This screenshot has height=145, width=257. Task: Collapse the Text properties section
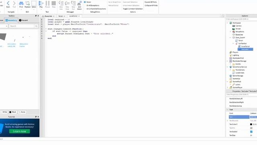[227, 110]
